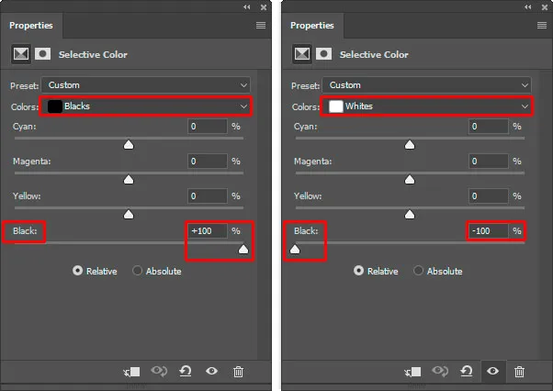This screenshot has height=391, width=553.
Task: Click the Cyan label in the left panel
Action: click(24, 127)
